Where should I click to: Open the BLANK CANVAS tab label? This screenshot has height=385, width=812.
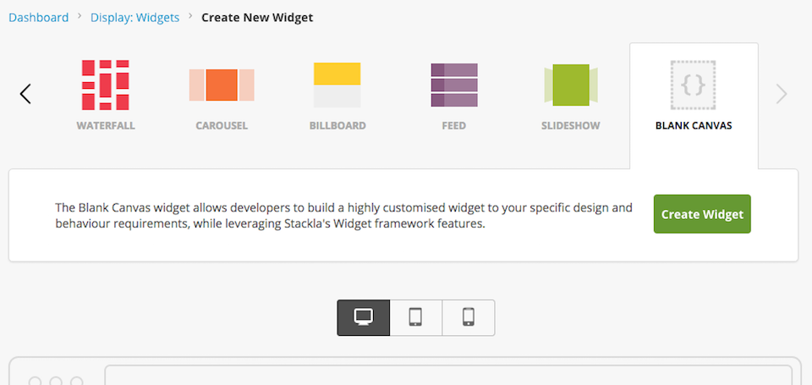[694, 126]
